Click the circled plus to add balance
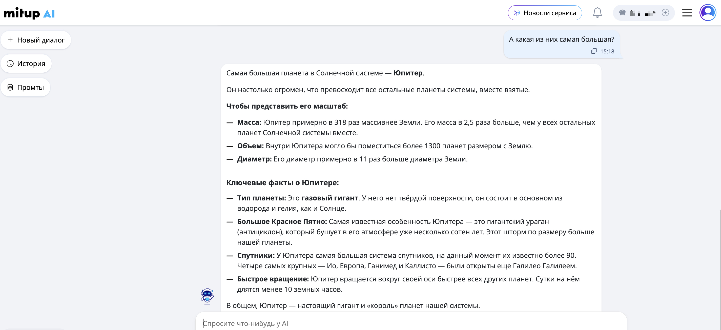721x330 pixels. click(x=665, y=13)
